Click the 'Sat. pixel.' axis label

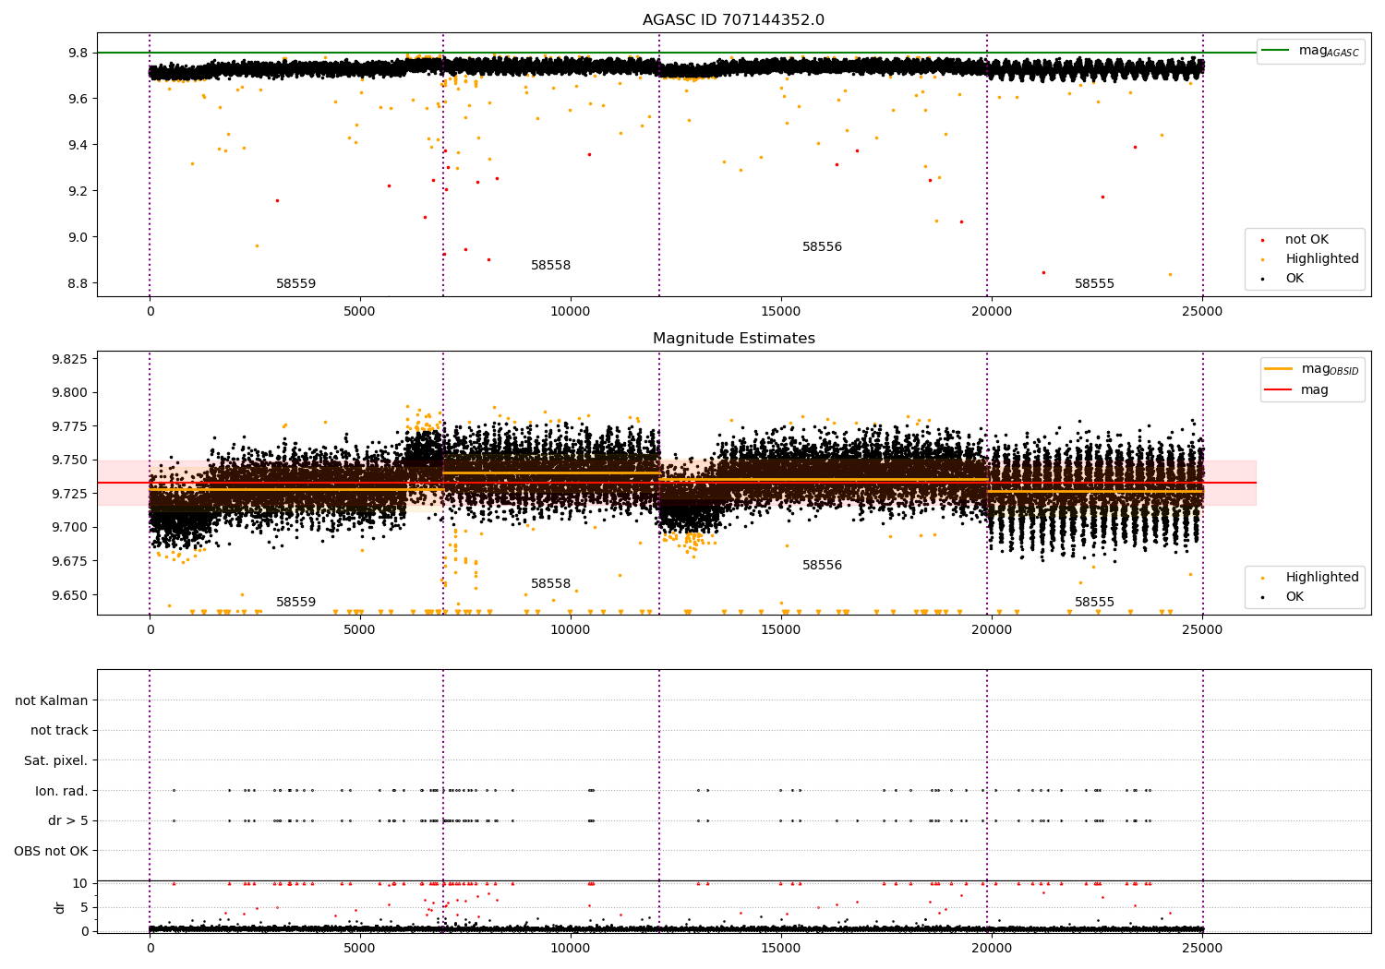point(56,761)
